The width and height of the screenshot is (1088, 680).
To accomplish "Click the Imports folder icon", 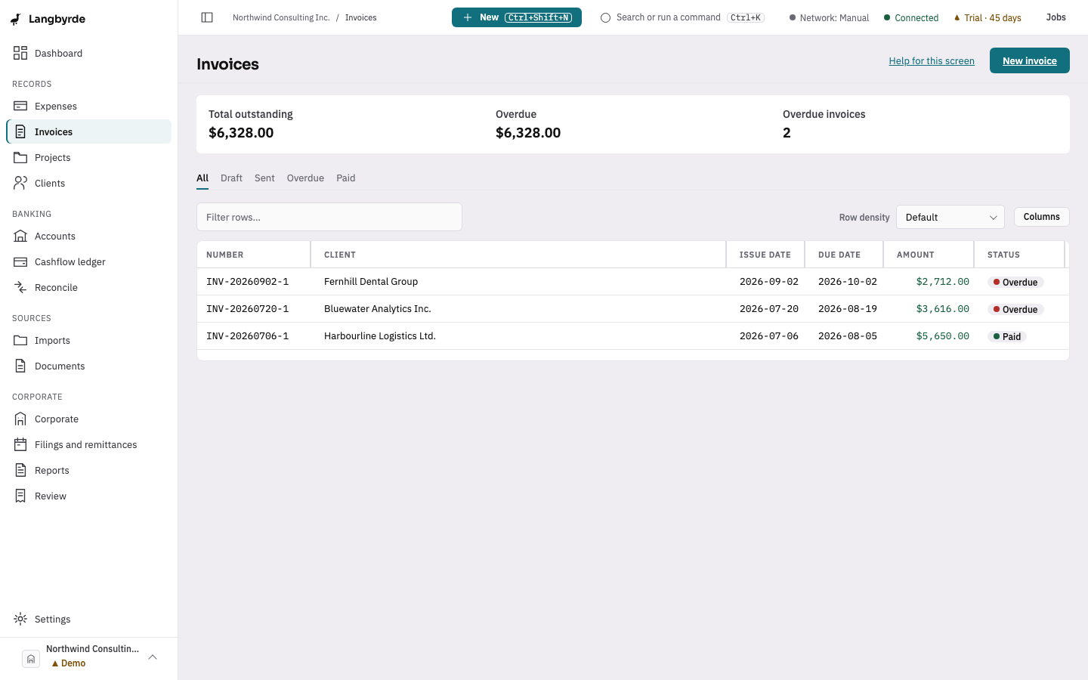I will click(x=20, y=340).
